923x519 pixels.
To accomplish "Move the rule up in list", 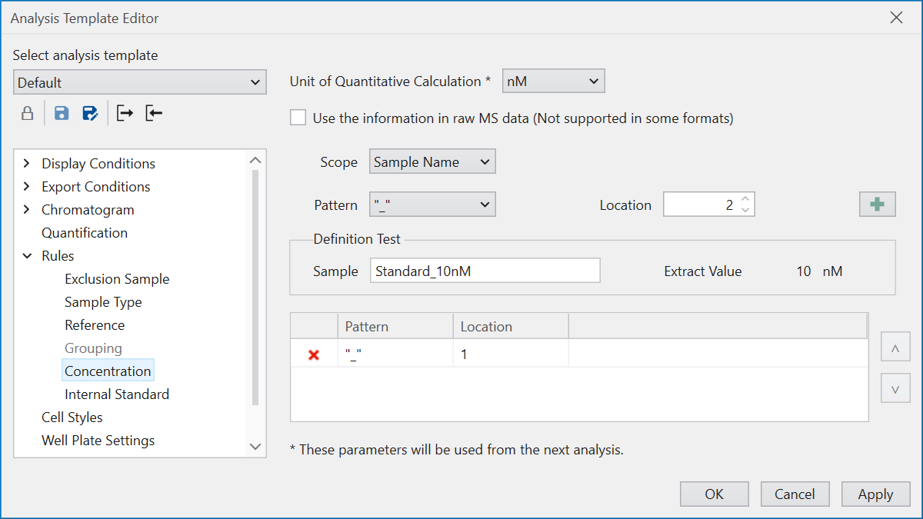I will [895, 348].
